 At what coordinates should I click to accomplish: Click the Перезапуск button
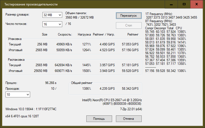tap(129, 16)
